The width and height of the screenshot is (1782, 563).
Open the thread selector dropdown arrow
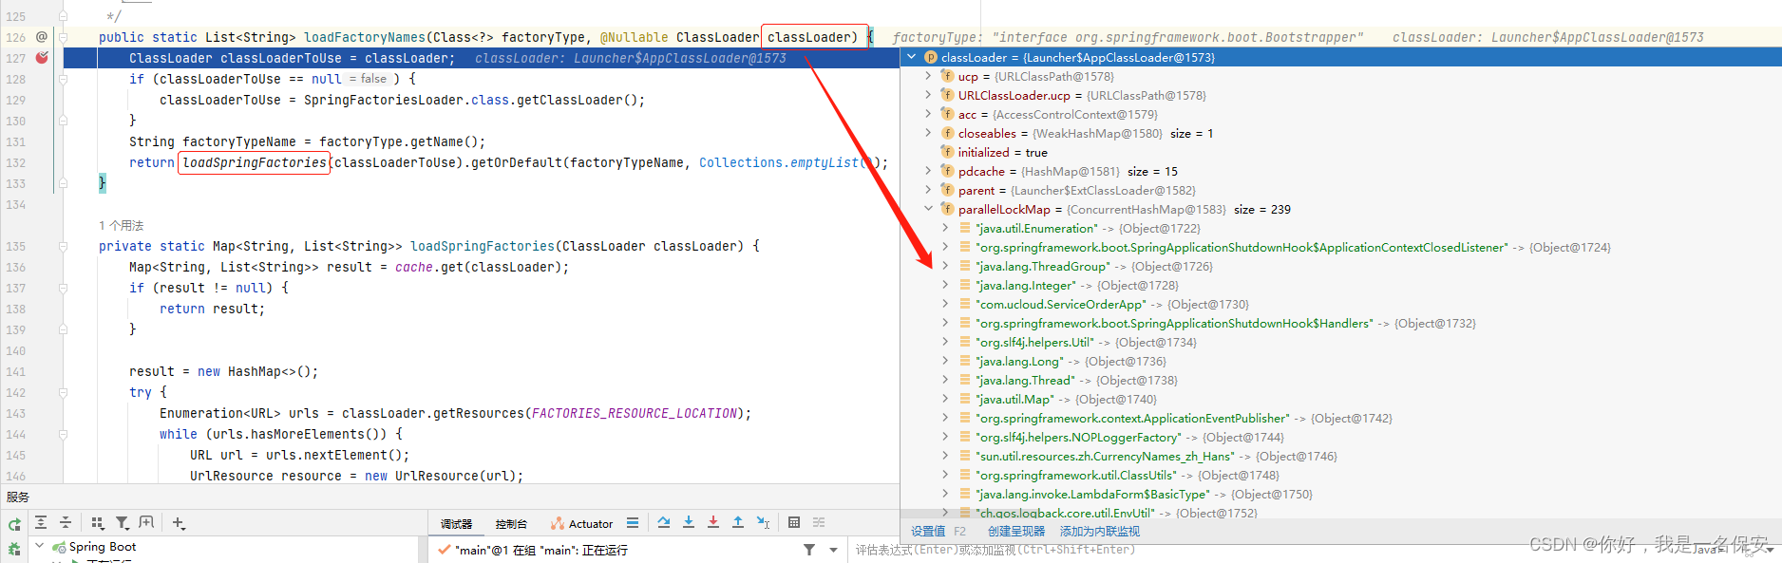(x=833, y=550)
